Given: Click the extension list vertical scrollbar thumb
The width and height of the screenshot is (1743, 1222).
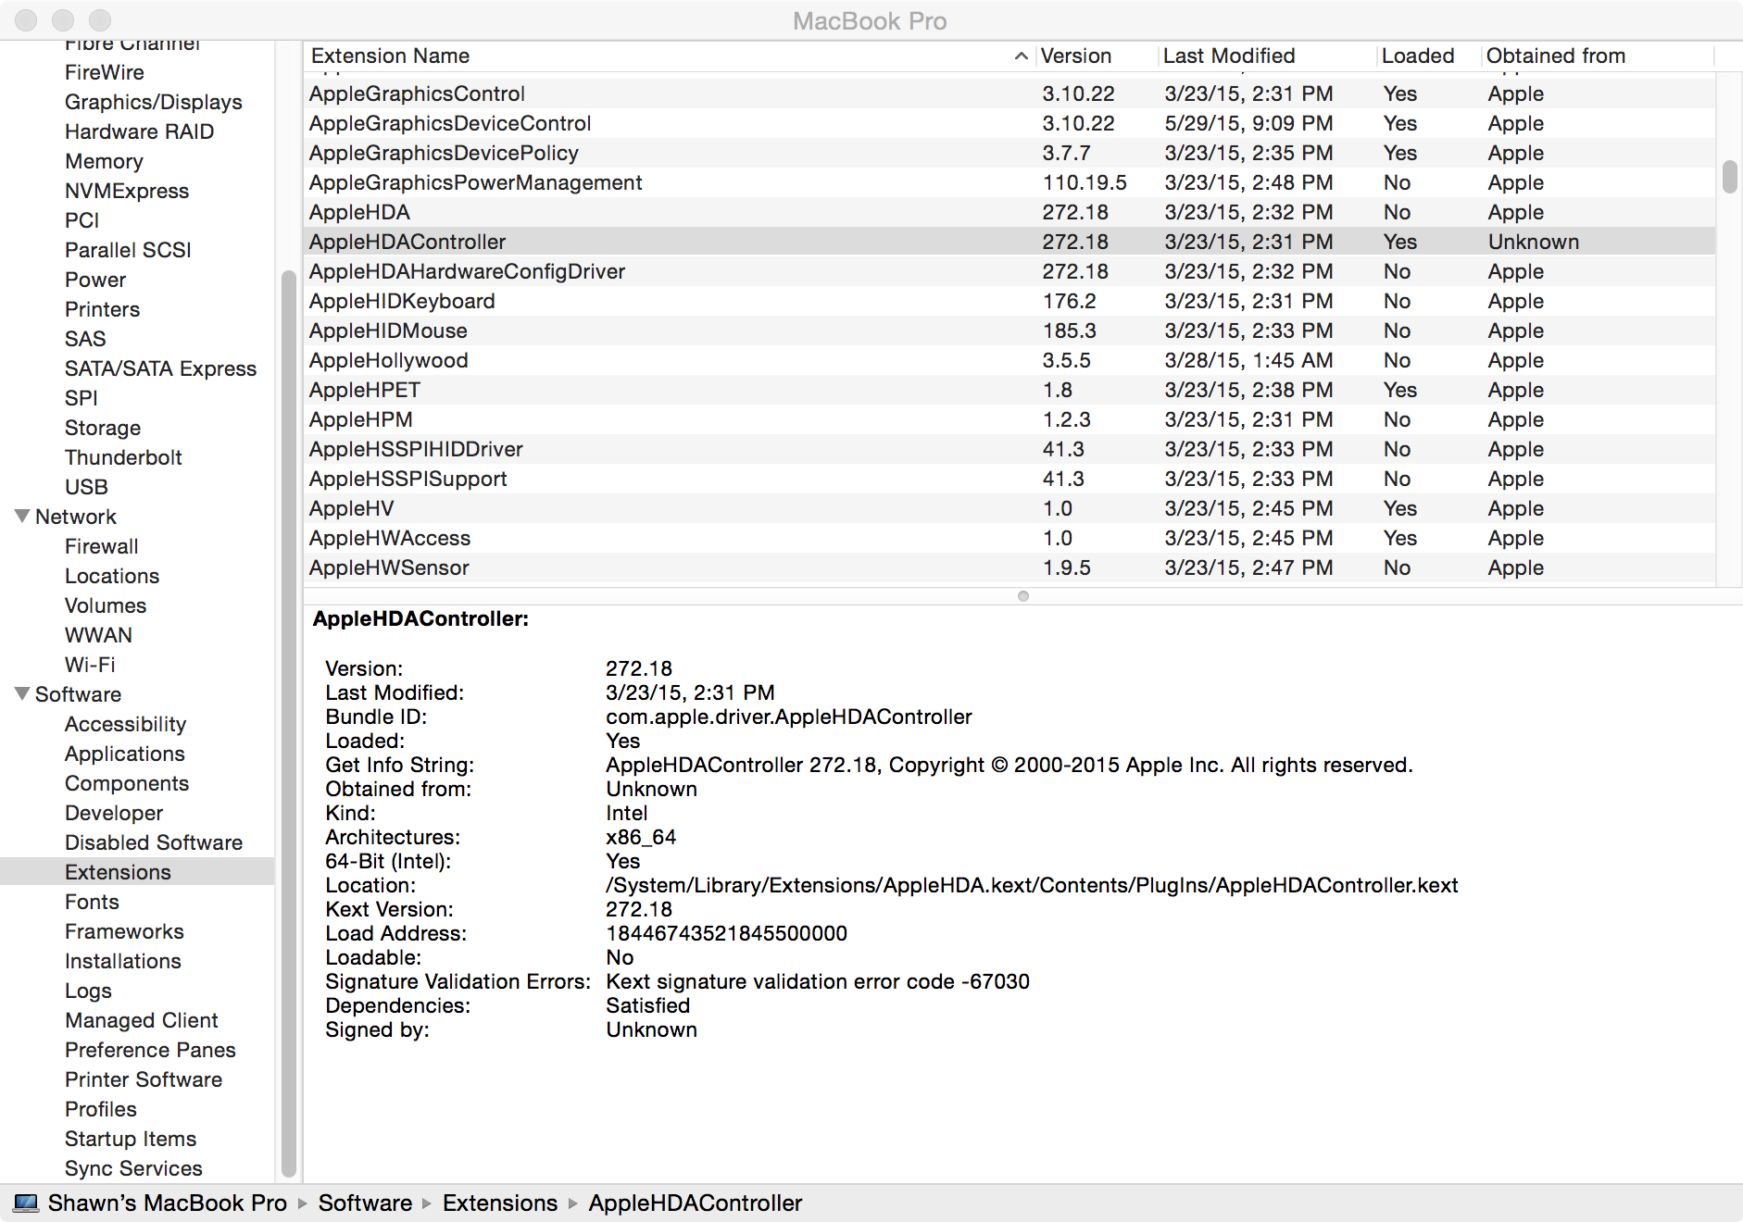Looking at the screenshot, I should pyautogui.click(x=1729, y=176).
